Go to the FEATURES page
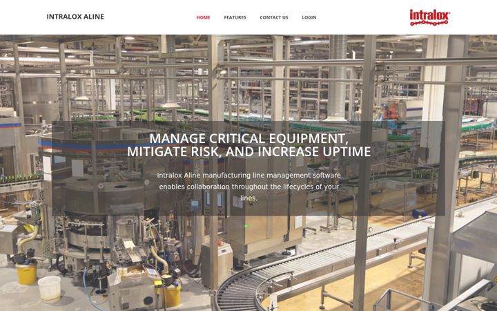Screen dimensions: 497x311 point(235,17)
